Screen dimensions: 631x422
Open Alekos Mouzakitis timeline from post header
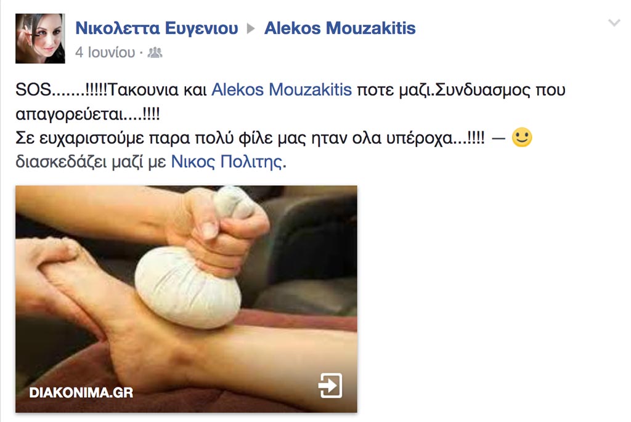coord(340,28)
